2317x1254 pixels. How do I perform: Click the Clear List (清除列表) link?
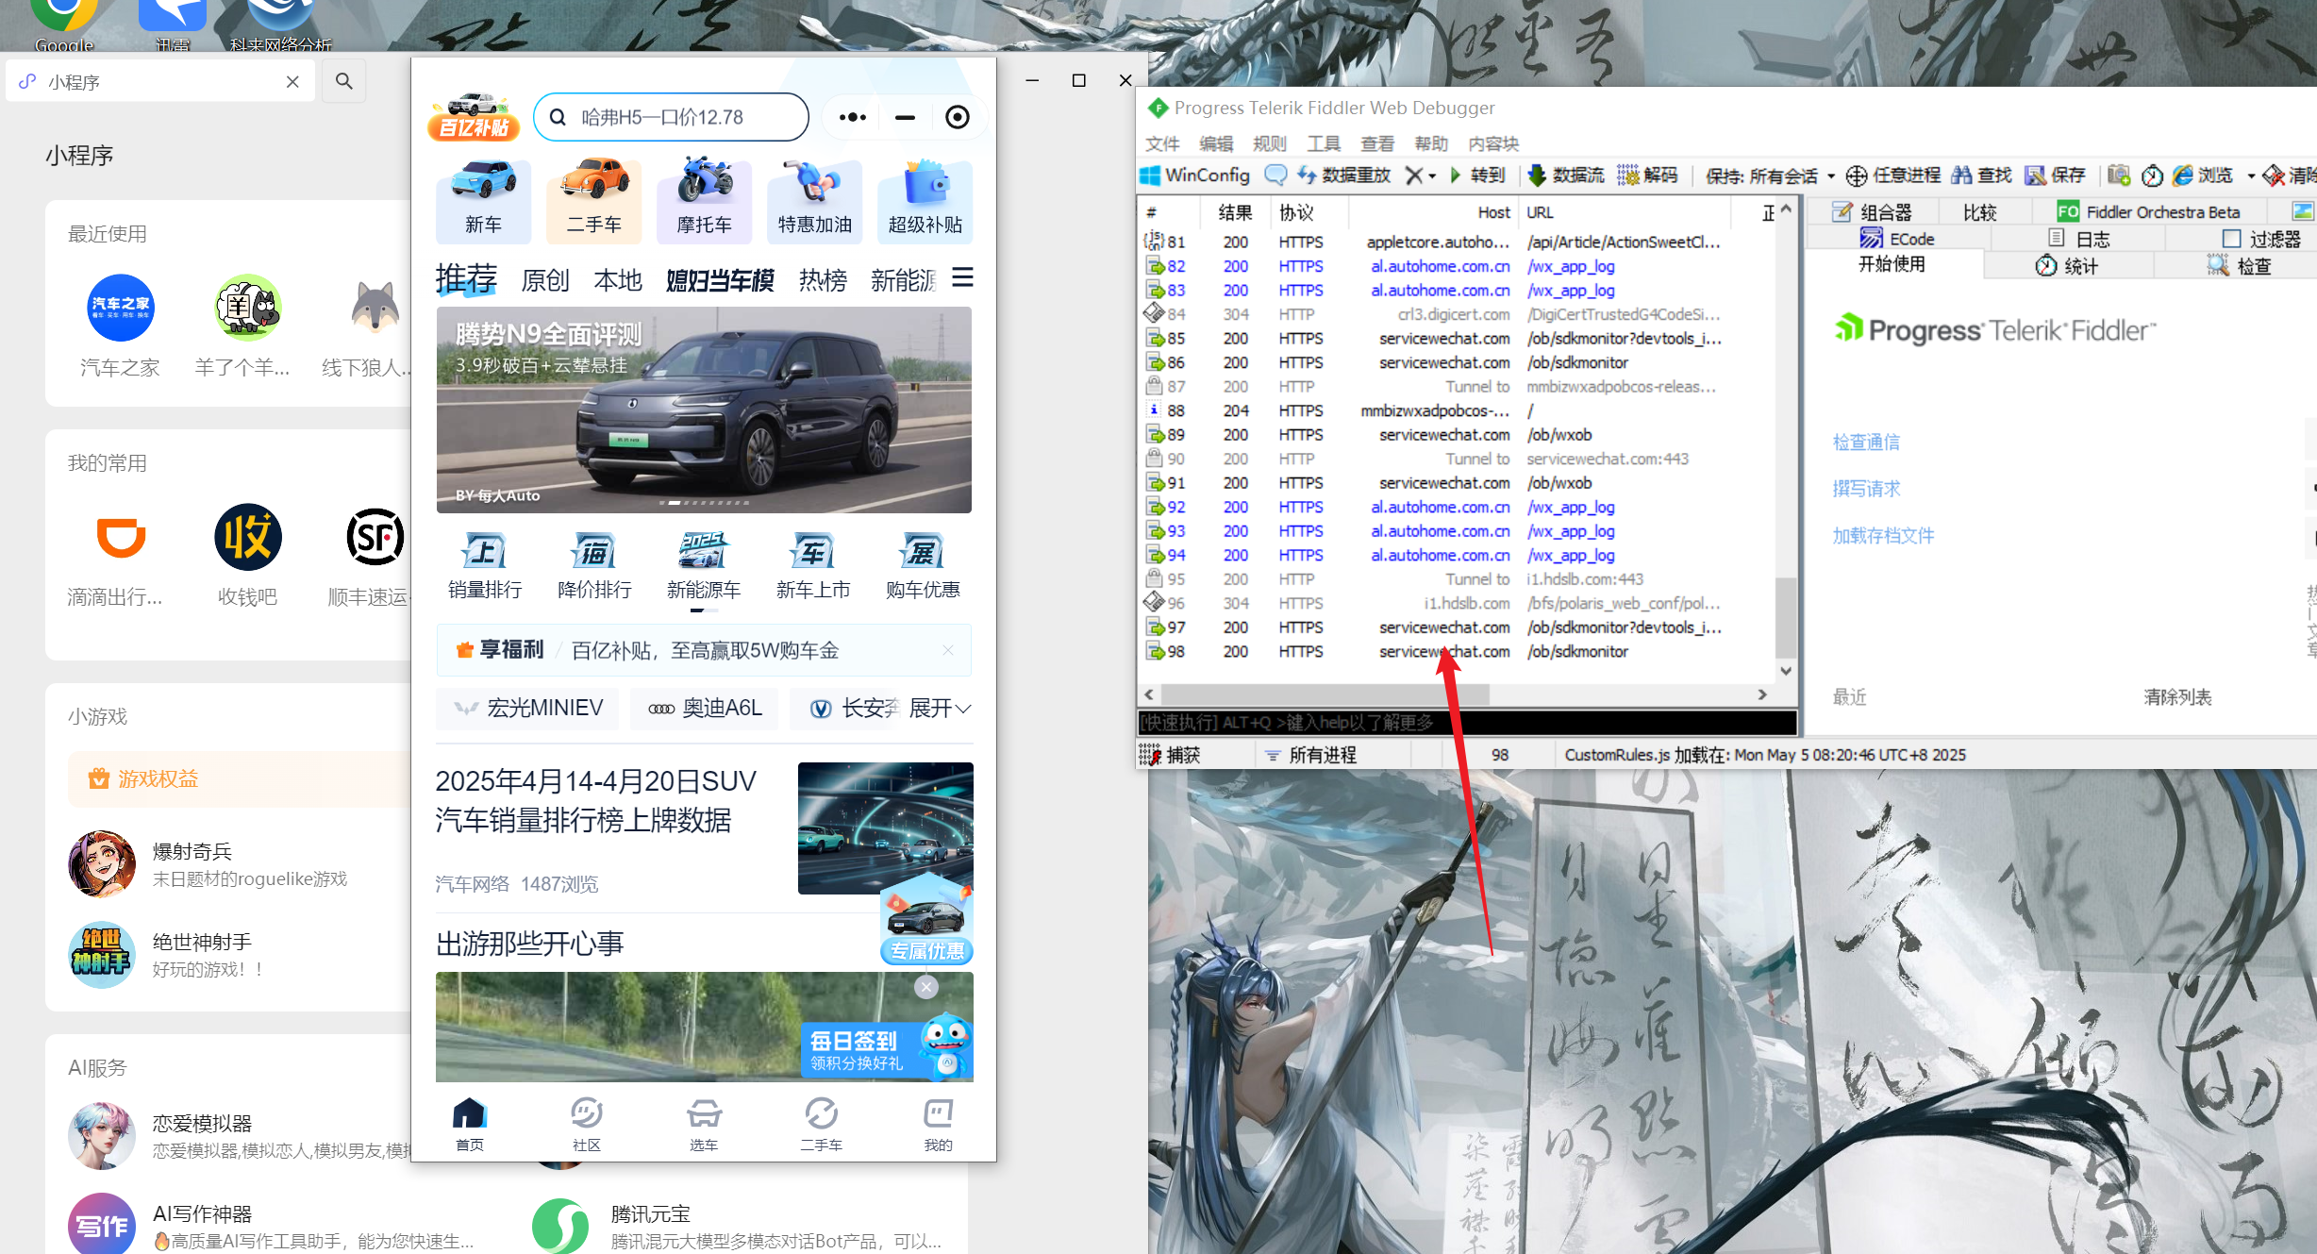click(2177, 697)
